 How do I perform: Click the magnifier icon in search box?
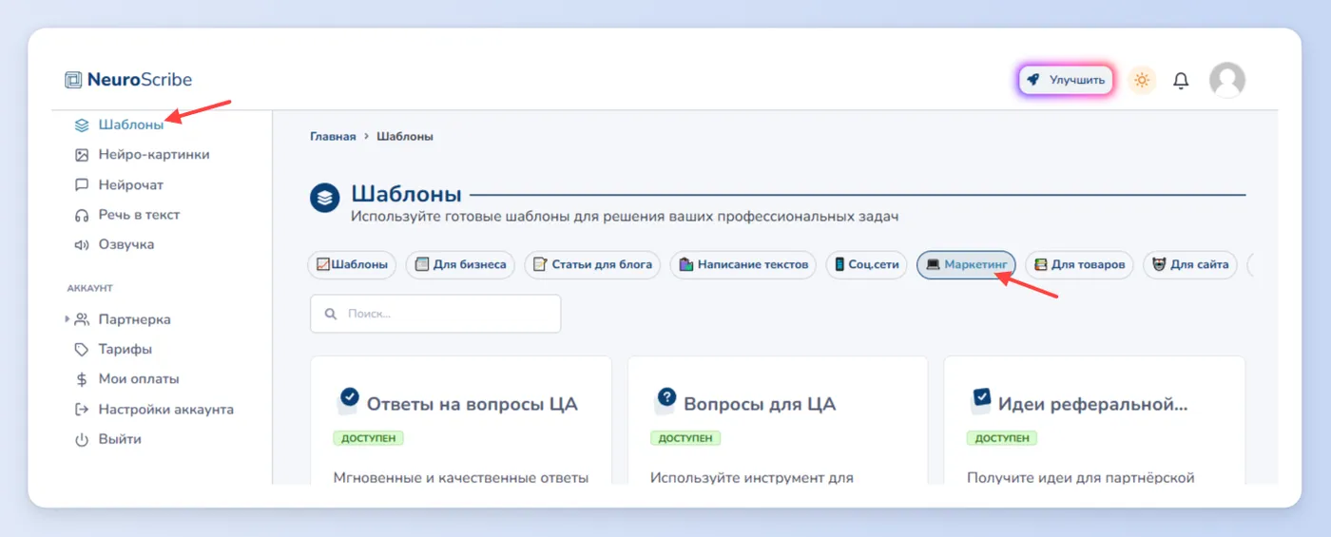(x=331, y=314)
